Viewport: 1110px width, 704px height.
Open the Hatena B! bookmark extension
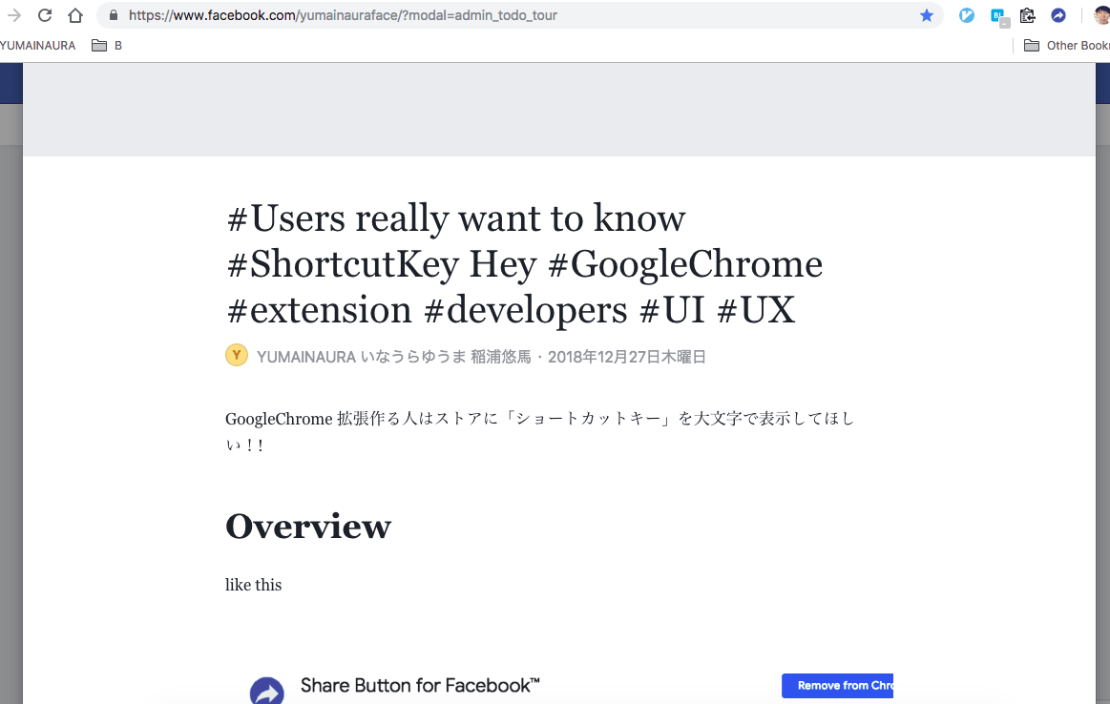[x=998, y=16]
